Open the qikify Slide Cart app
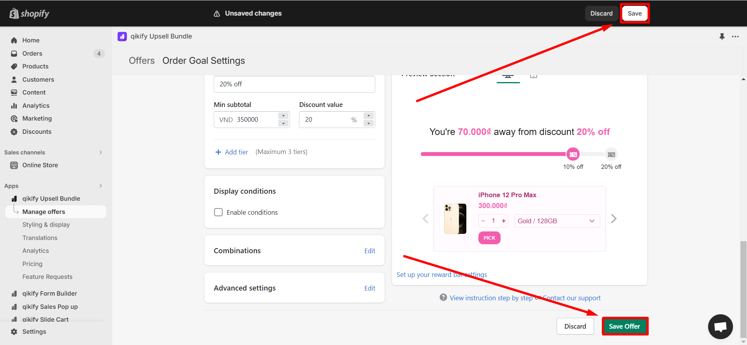Viewport: 747px width, 345px height. (x=45, y=319)
